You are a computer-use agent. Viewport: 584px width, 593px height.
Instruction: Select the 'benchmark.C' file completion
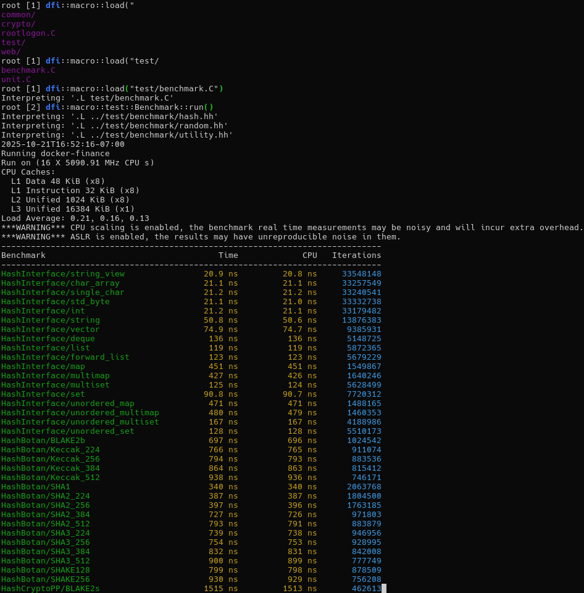[28, 70]
